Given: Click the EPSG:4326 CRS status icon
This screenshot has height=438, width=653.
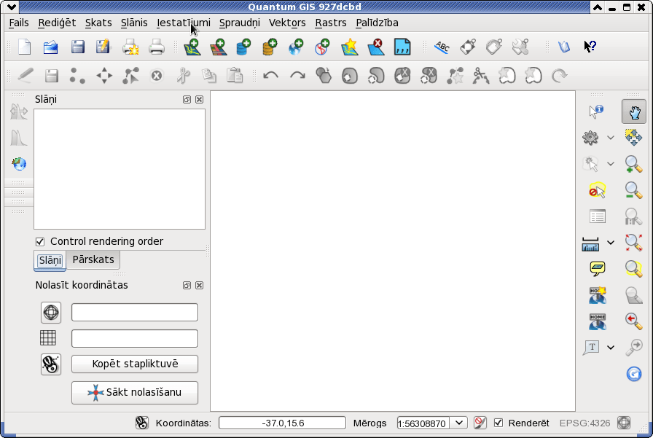Looking at the screenshot, I should tap(624, 423).
